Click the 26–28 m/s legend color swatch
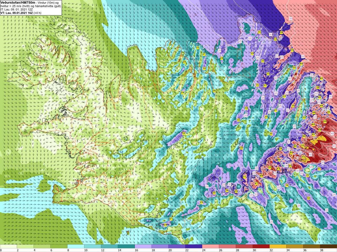Screen dimensions: 337x252 click(227, 246)
